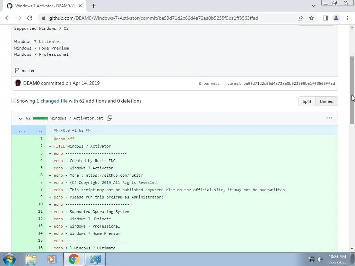The image size is (355, 266).
Task: Click 'Windows 7 Home Premium' description text
Action: [42, 48]
